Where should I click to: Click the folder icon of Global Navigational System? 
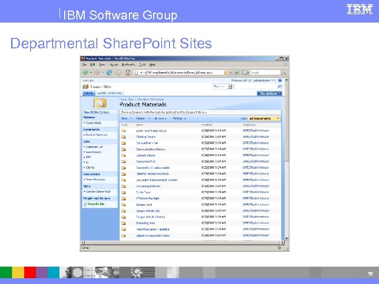point(124,236)
